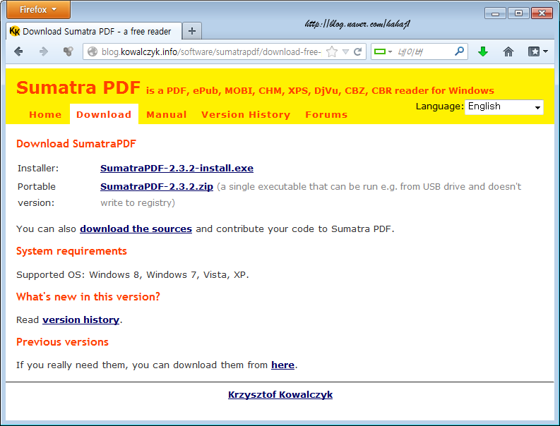
Task: Open the bookmarks menu star button
Action: pyautogui.click(x=538, y=51)
